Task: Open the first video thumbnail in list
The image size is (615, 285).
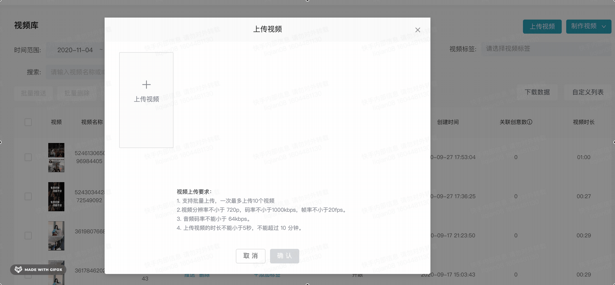Action: [56, 158]
